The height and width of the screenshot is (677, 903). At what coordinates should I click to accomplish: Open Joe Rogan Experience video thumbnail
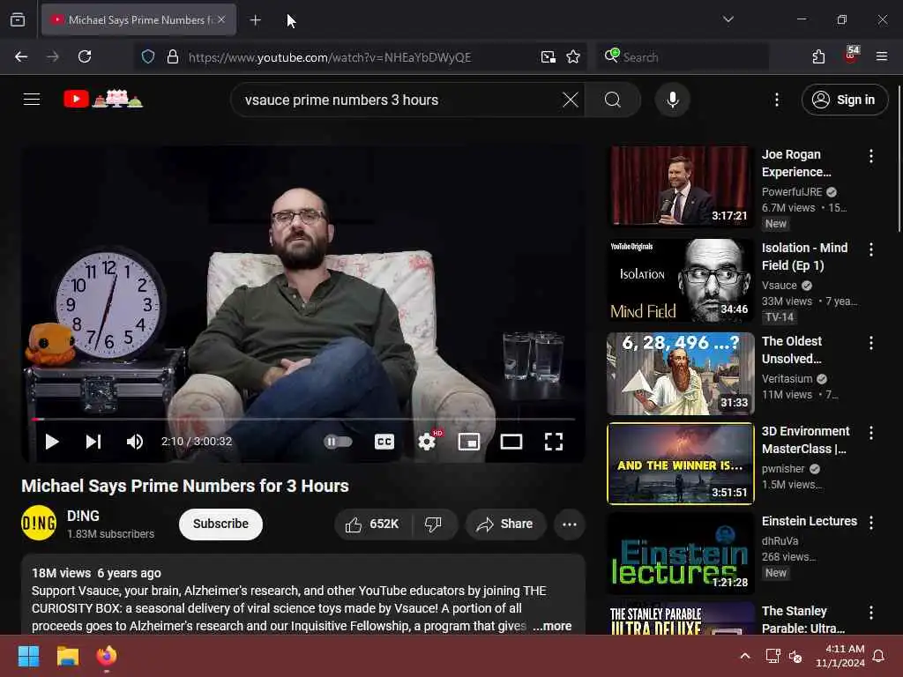(x=681, y=185)
